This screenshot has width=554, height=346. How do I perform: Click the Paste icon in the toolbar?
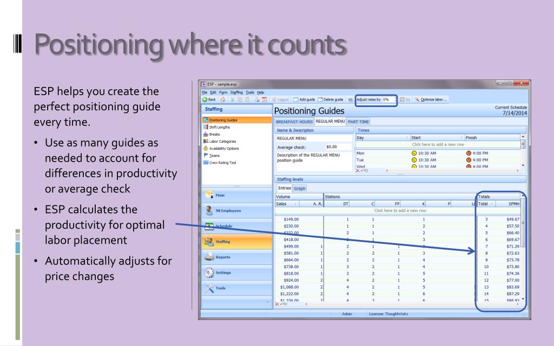coord(247,99)
